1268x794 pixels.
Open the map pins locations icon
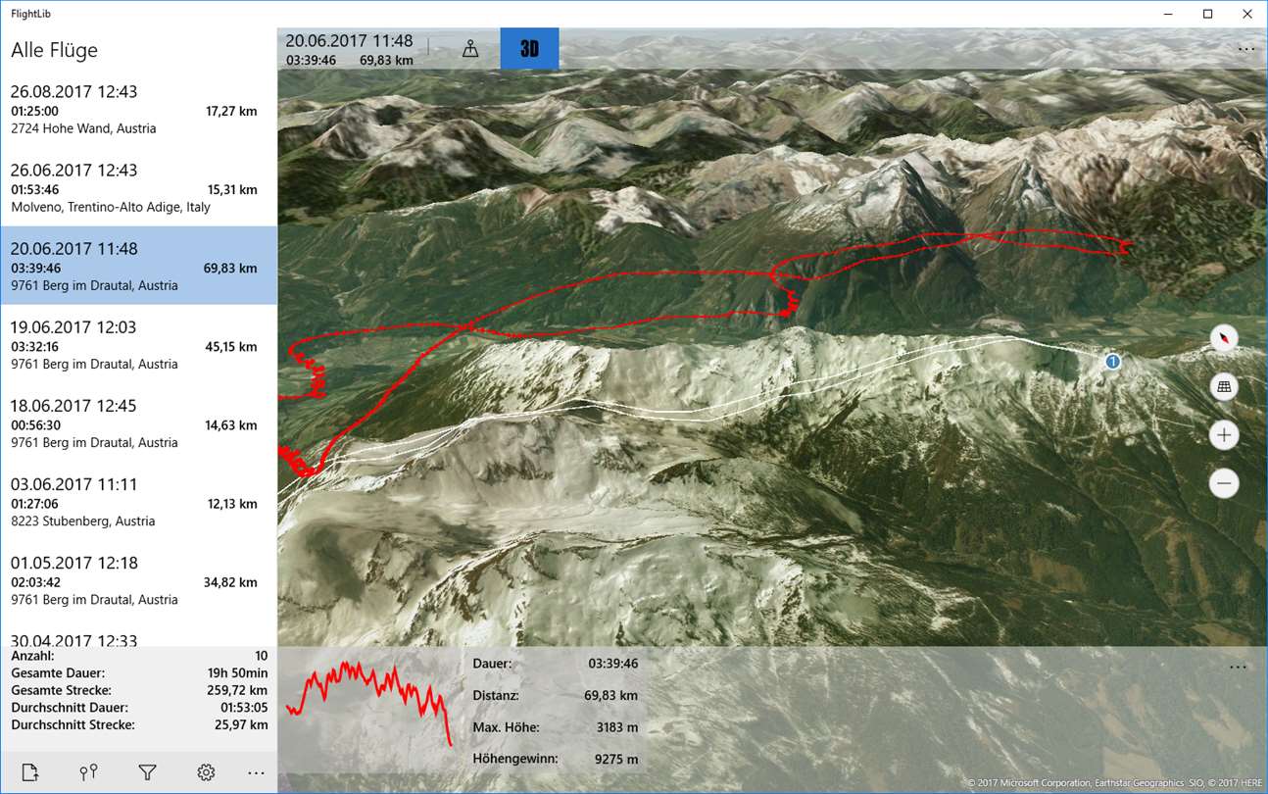coord(88,773)
